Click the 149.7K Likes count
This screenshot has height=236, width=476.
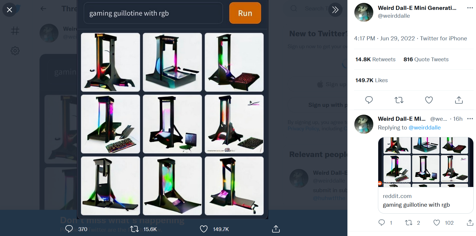tap(372, 80)
